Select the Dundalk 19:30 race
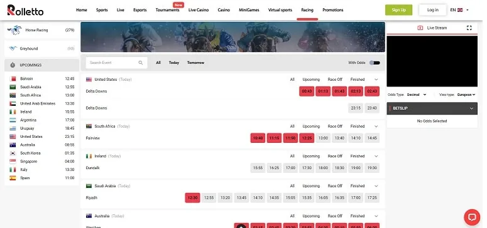Screen dimensions: 487x228 [x=372, y=168]
